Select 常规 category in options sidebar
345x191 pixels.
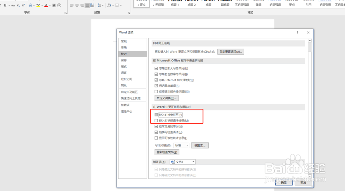coord(132,41)
